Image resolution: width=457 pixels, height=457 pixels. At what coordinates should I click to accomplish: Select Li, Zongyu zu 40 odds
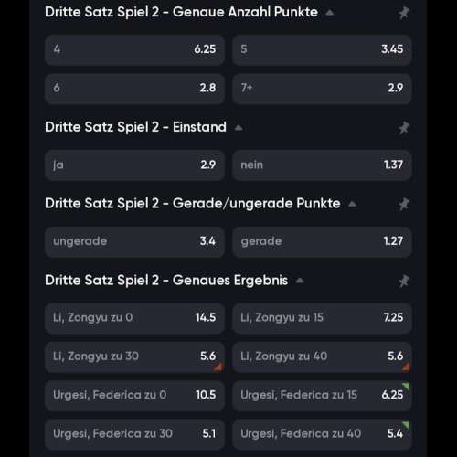tap(323, 356)
